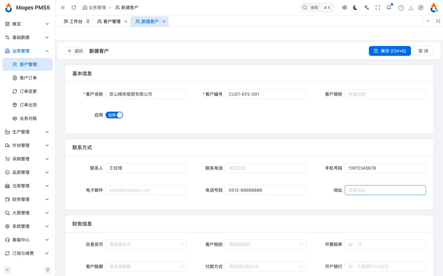Open the user avatar menu
The height and width of the screenshot is (276, 443).
(434, 7)
